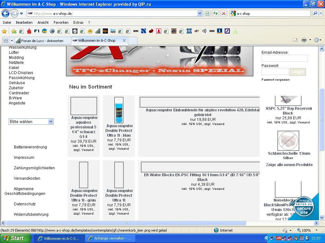The image size is (325, 243).
Task: Open the Bearbeiten menu
Action: pyautogui.click(x=24, y=22)
